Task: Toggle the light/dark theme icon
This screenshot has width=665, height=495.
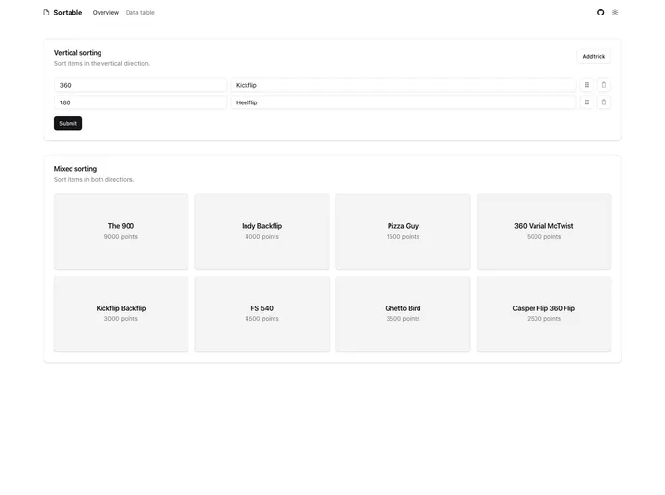Action: pos(615,13)
